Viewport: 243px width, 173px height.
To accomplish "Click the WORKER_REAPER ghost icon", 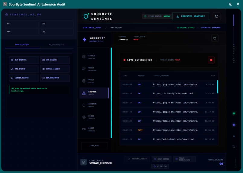I will (12, 78).
